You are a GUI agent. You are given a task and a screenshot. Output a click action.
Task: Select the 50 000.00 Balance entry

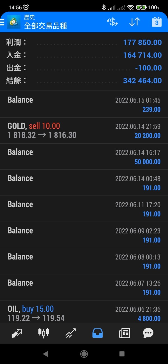84,157
